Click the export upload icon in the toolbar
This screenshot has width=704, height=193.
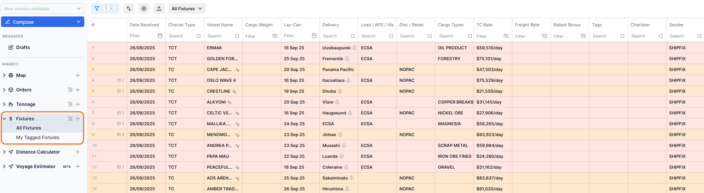(159, 9)
